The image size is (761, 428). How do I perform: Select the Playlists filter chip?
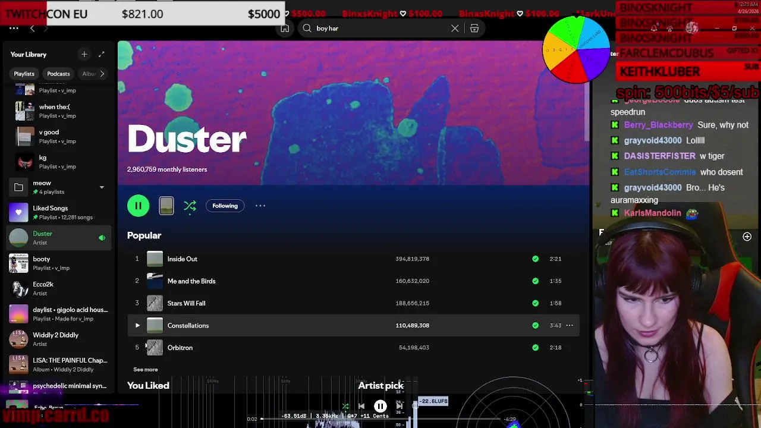(24, 74)
